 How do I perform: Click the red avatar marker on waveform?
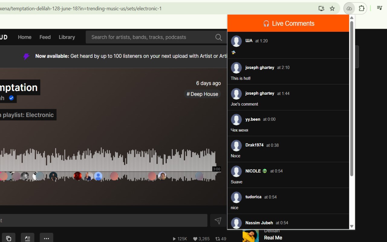[78, 176]
